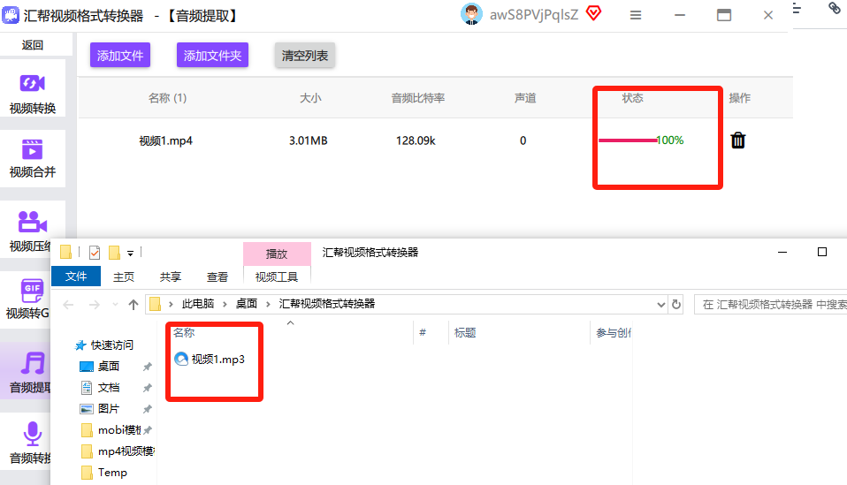Open the mp4视频 folder in navigation pane

(118, 451)
